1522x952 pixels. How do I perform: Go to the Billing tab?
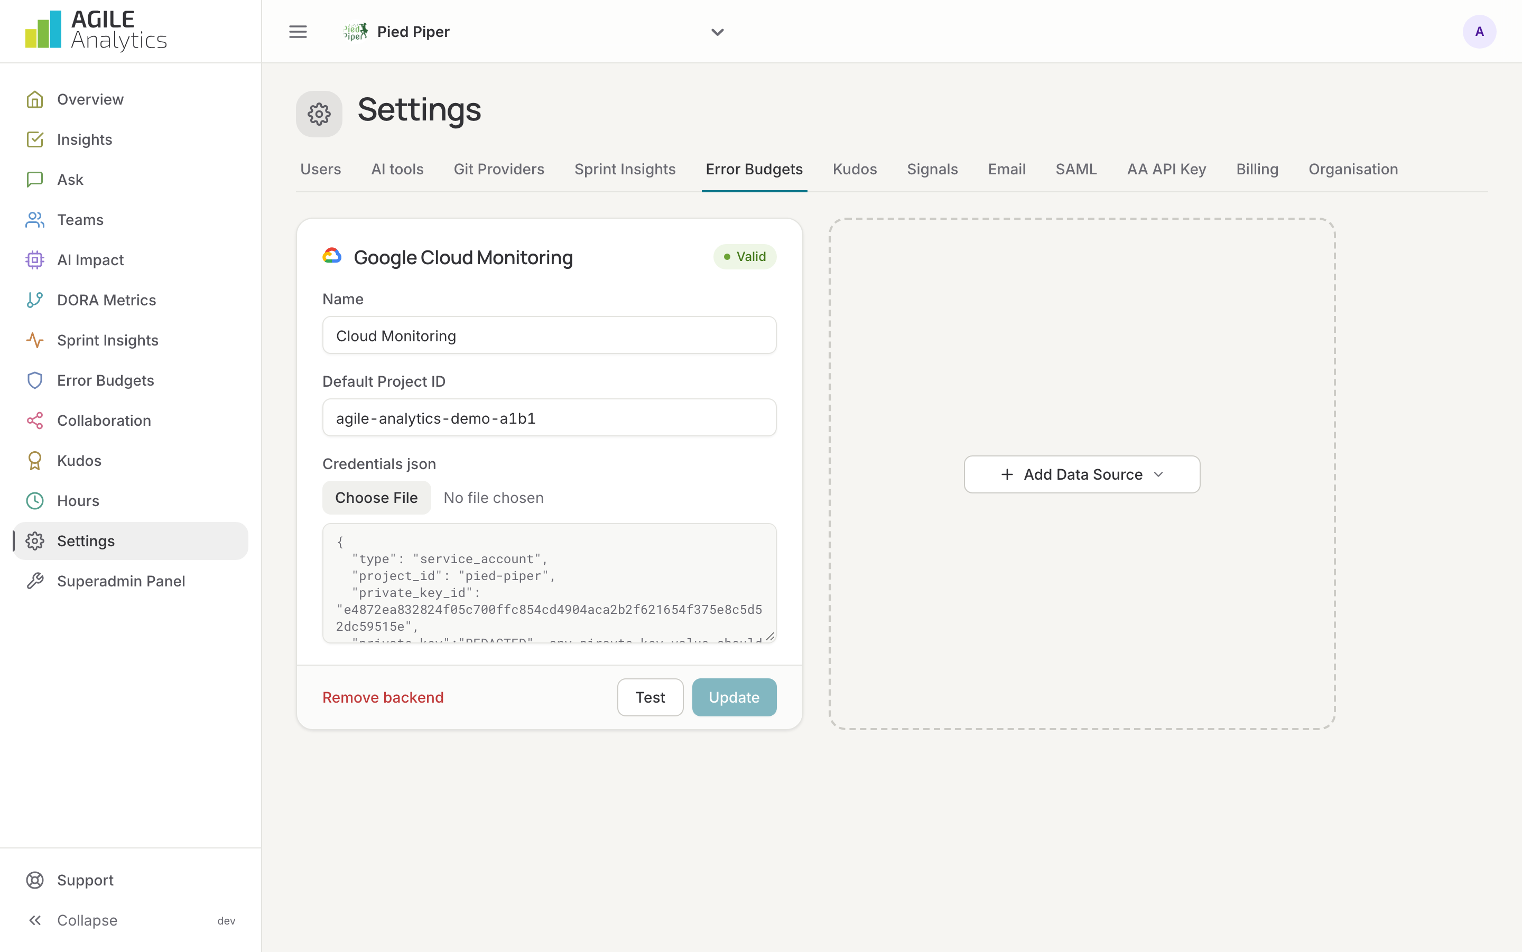[1257, 170]
